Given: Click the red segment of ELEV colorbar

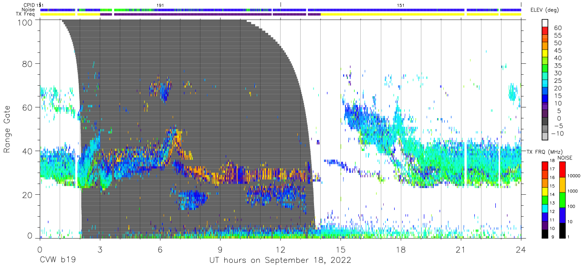Looking at the screenshot, I should click(545, 31).
